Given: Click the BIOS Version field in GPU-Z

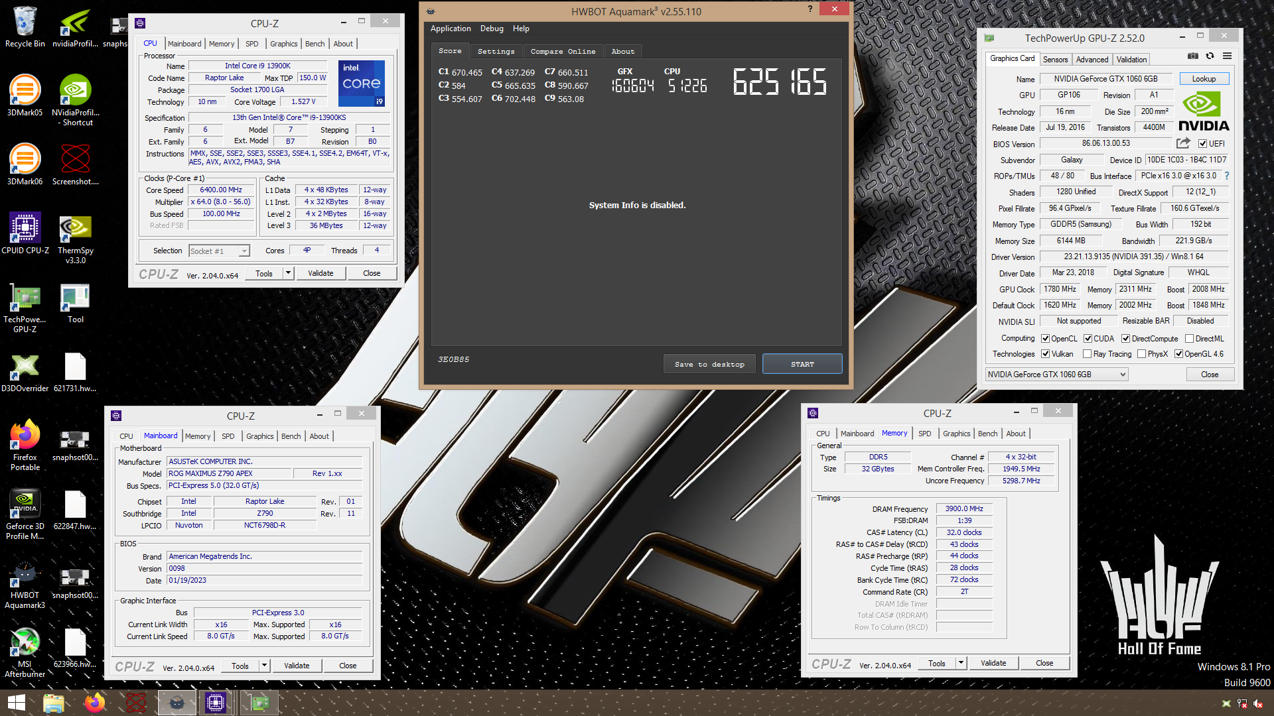Looking at the screenshot, I should (x=1105, y=144).
